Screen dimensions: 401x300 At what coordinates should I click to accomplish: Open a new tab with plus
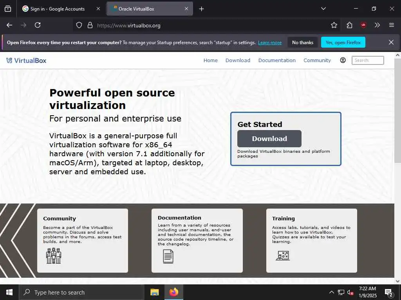201,9
